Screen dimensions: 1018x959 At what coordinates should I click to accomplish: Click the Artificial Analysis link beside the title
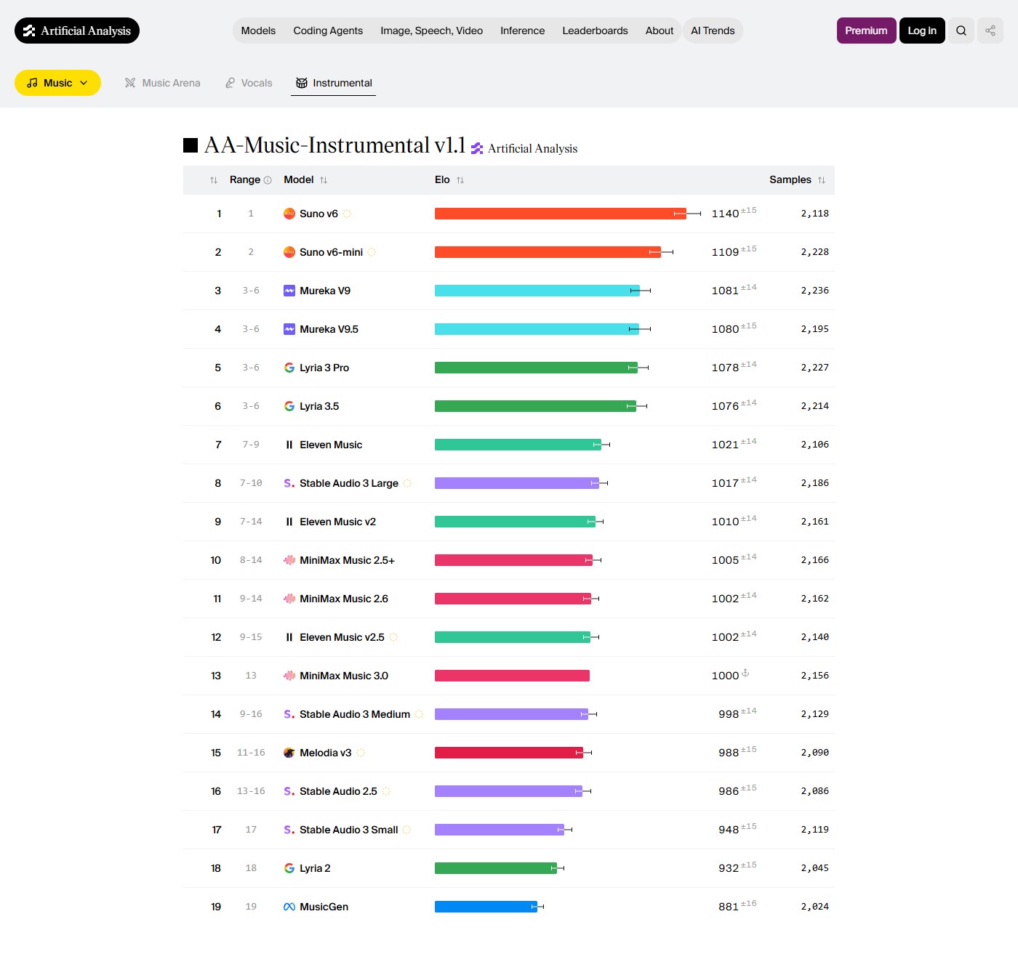coord(524,148)
